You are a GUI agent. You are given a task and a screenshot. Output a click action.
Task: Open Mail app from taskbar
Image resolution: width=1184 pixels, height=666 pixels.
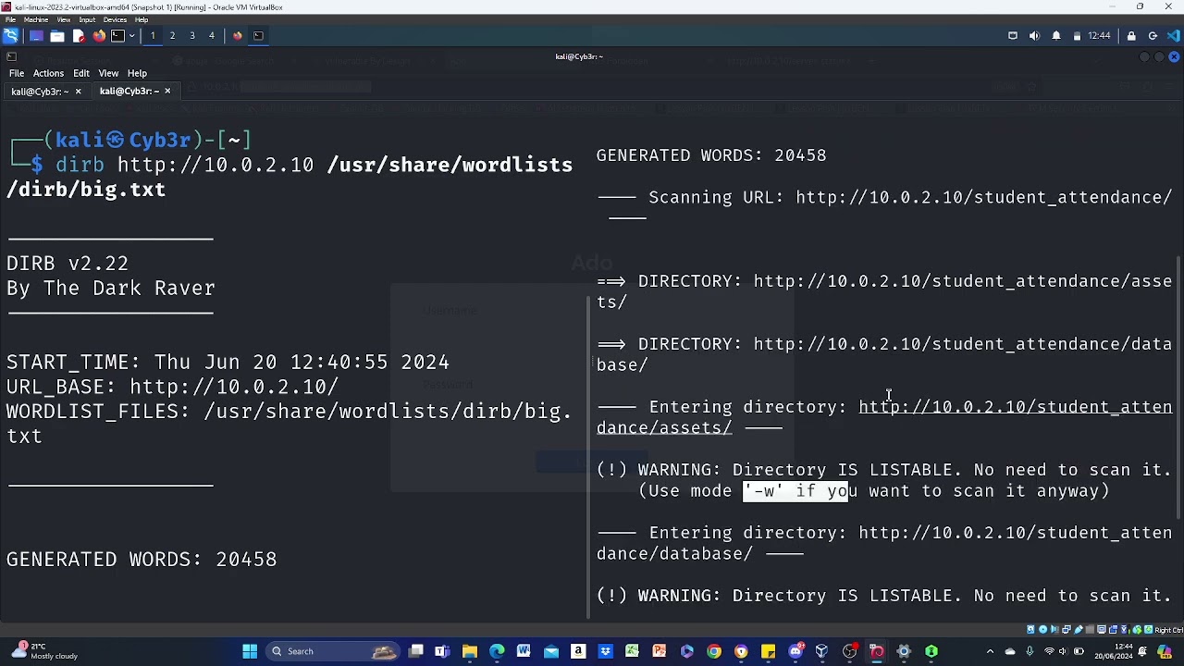pyautogui.click(x=551, y=651)
